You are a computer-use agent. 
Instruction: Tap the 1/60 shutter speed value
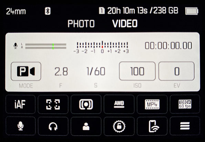[96, 71]
